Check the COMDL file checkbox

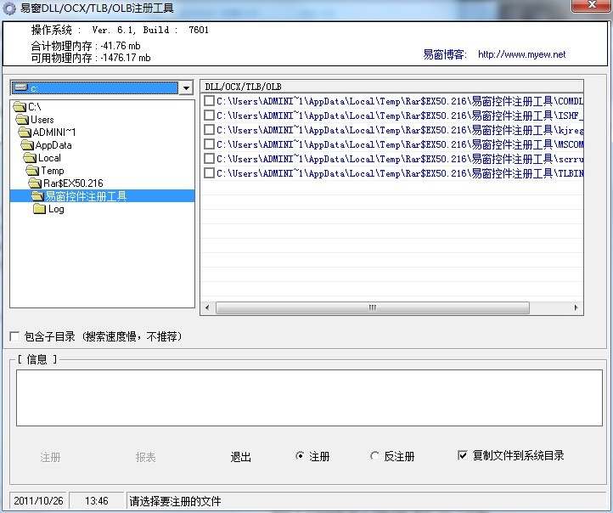[x=209, y=101]
